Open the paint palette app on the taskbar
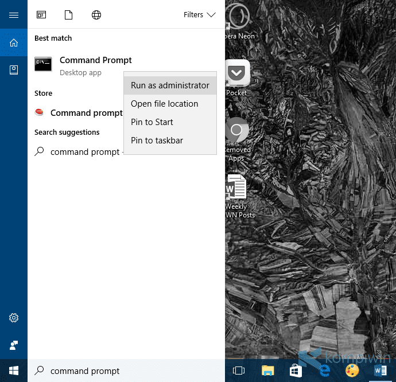 [x=352, y=371]
